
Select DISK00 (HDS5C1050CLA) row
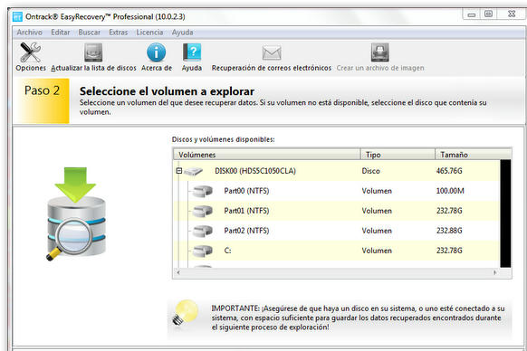pos(337,171)
